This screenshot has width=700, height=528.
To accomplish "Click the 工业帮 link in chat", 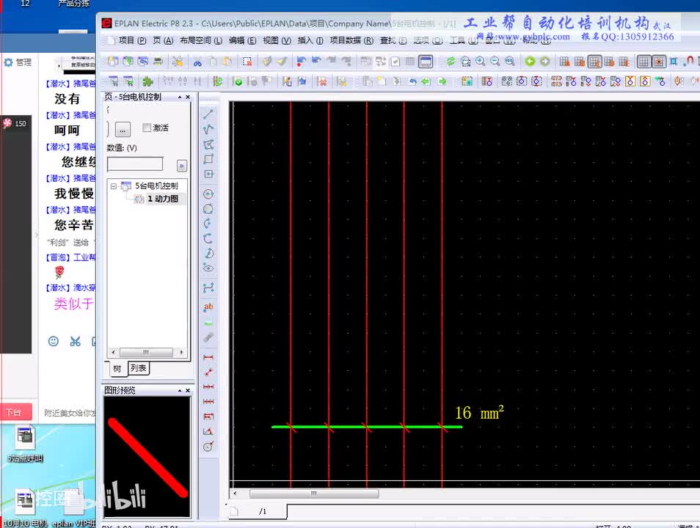I will coord(84,257).
